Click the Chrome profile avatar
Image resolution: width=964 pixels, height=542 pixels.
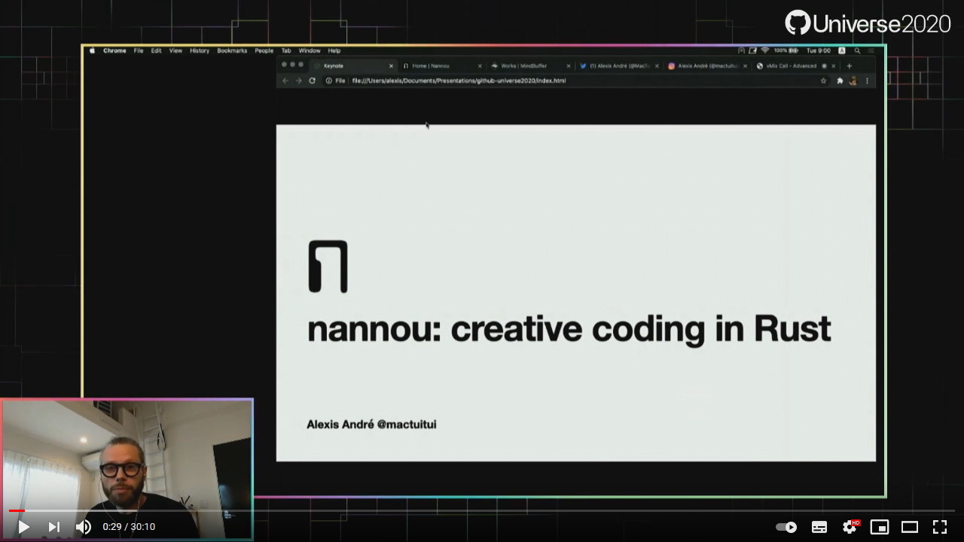pyautogui.click(x=853, y=81)
